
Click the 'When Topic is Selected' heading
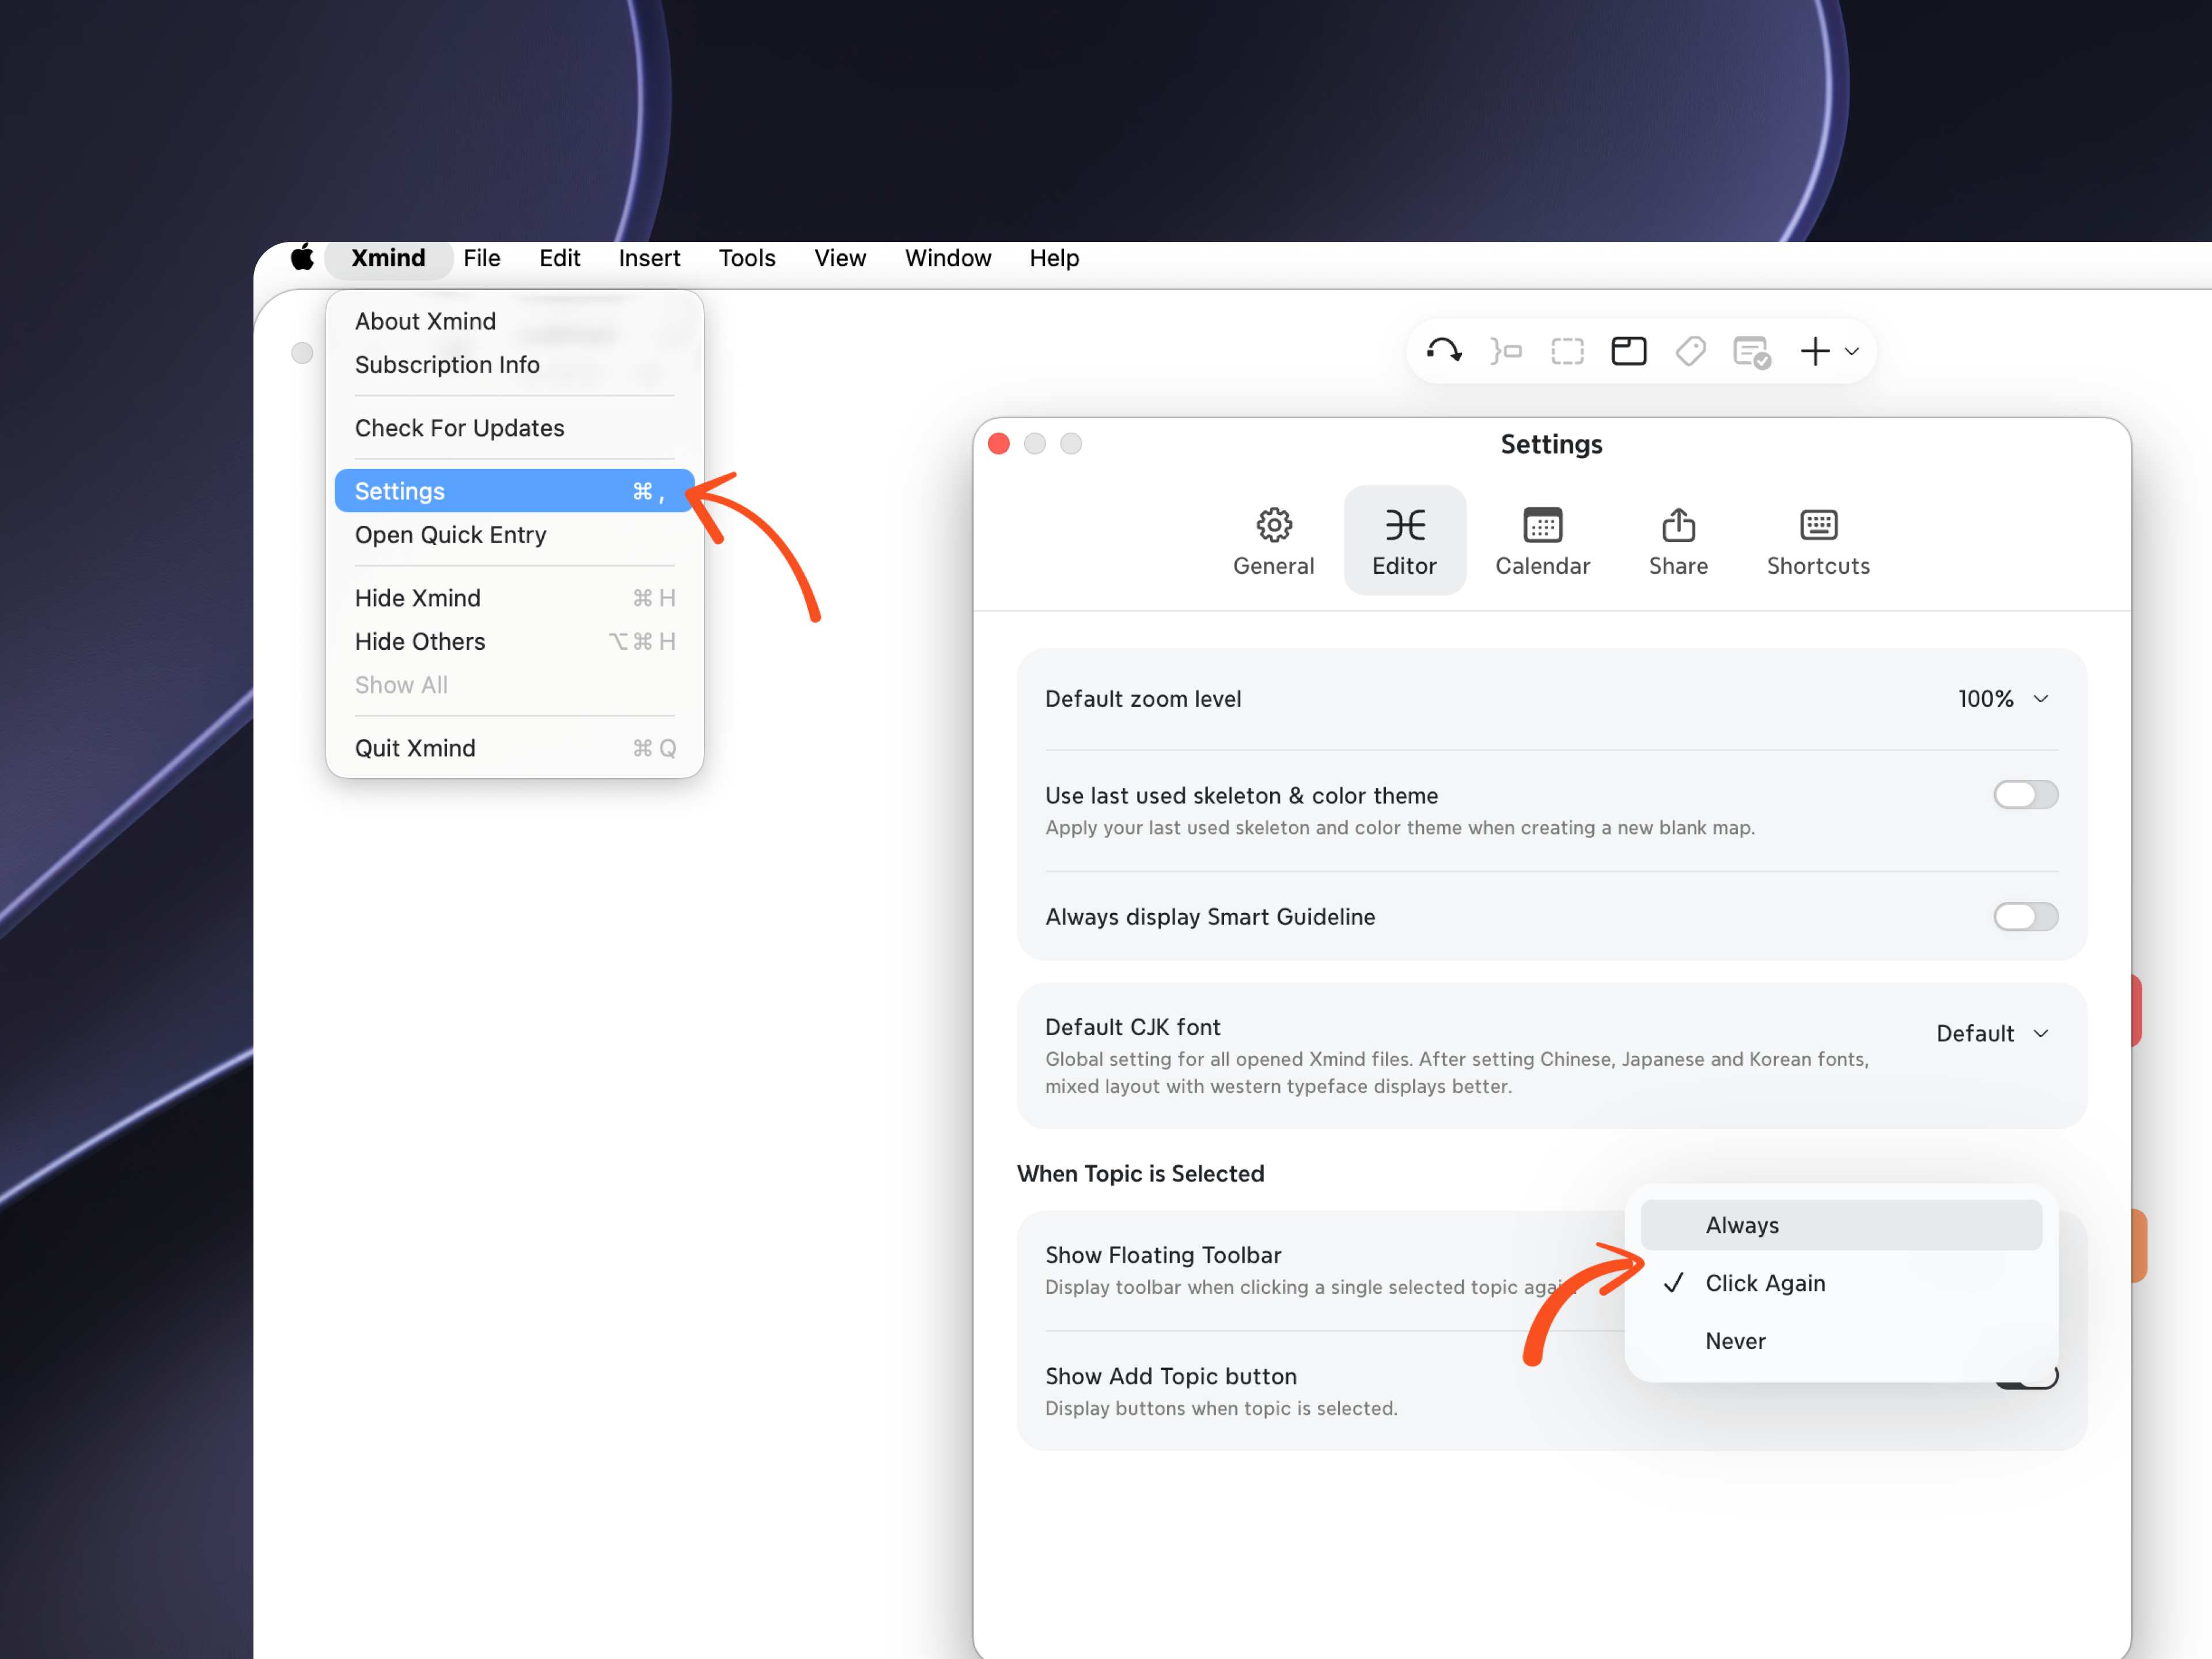[1140, 1174]
